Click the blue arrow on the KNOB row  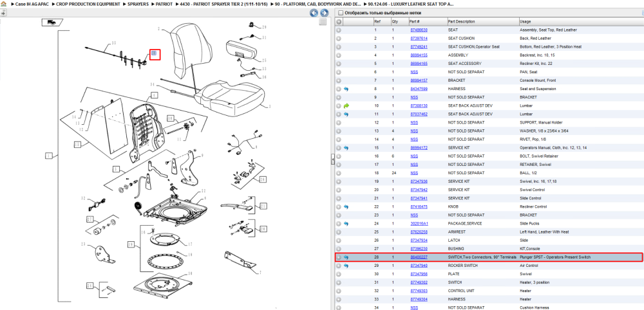[346, 206]
